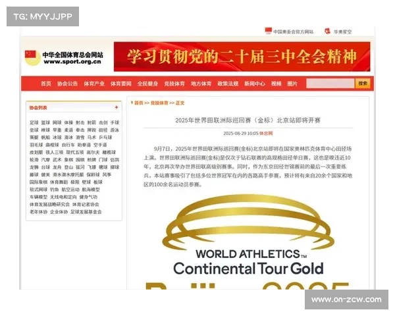This screenshot has height=316, width=395.
Task: Open the 田径 association link
Action: point(103,130)
